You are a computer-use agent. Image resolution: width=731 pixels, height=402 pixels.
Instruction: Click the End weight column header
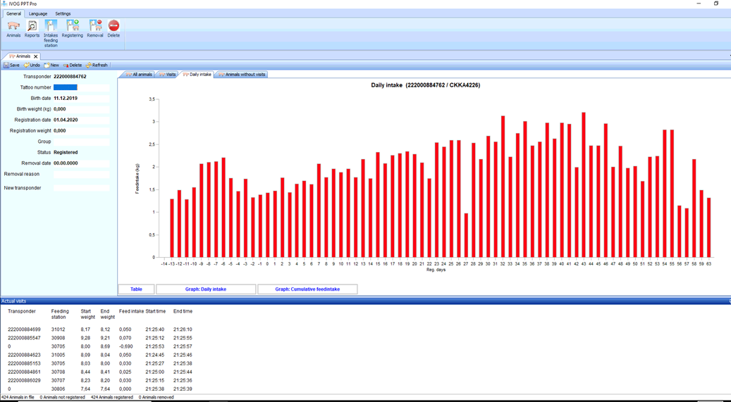coord(107,314)
